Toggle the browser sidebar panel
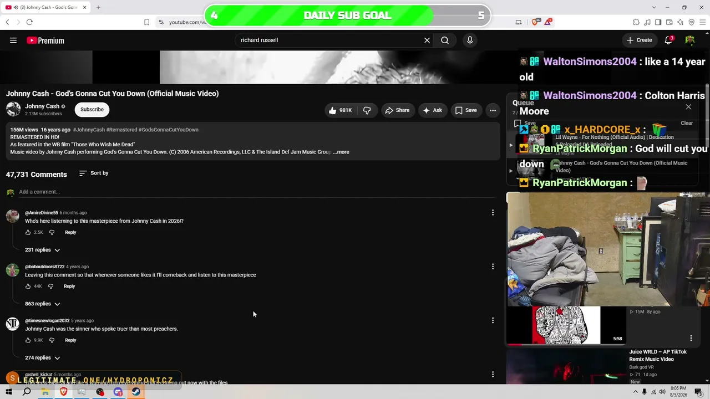Image resolution: width=710 pixels, height=399 pixels. point(658,22)
